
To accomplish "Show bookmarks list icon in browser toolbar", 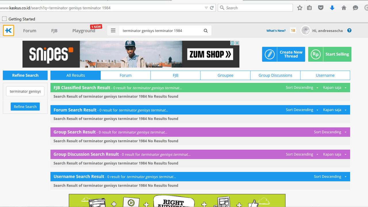I will (309, 8).
